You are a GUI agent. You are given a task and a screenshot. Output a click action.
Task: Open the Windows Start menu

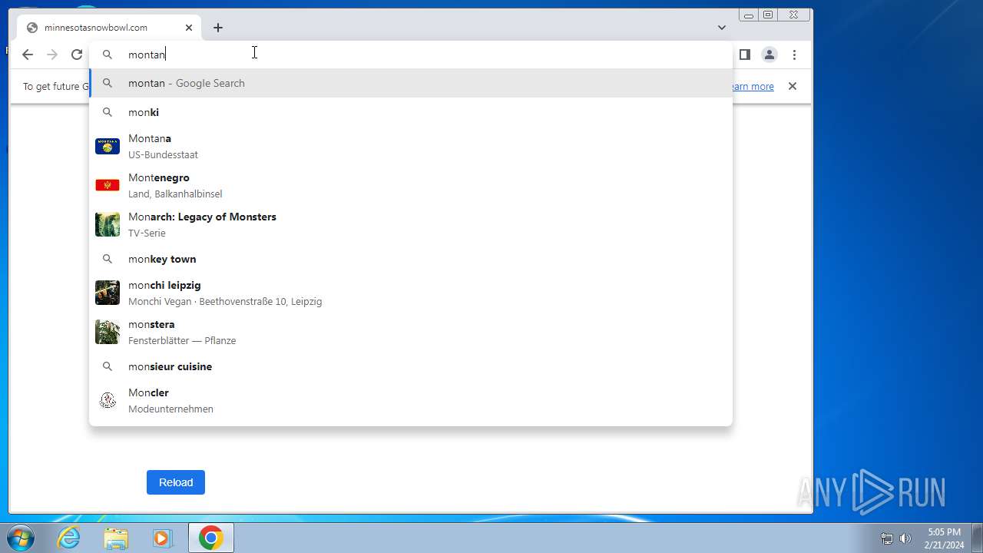click(21, 538)
